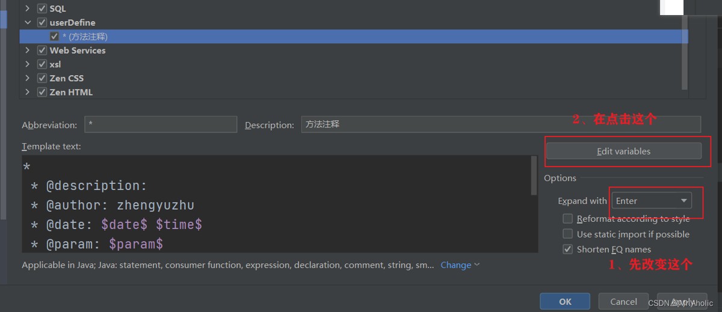Image resolution: width=722 pixels, height=312 pixels.
Task: Expand the Zen HTML group
Action: click(27, 92)
